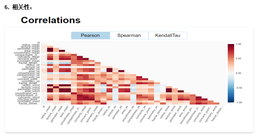The width and height of the screenshot is (262, 138).
Task: Click the 1.00 label on color legend
Action: click(239, 44)
